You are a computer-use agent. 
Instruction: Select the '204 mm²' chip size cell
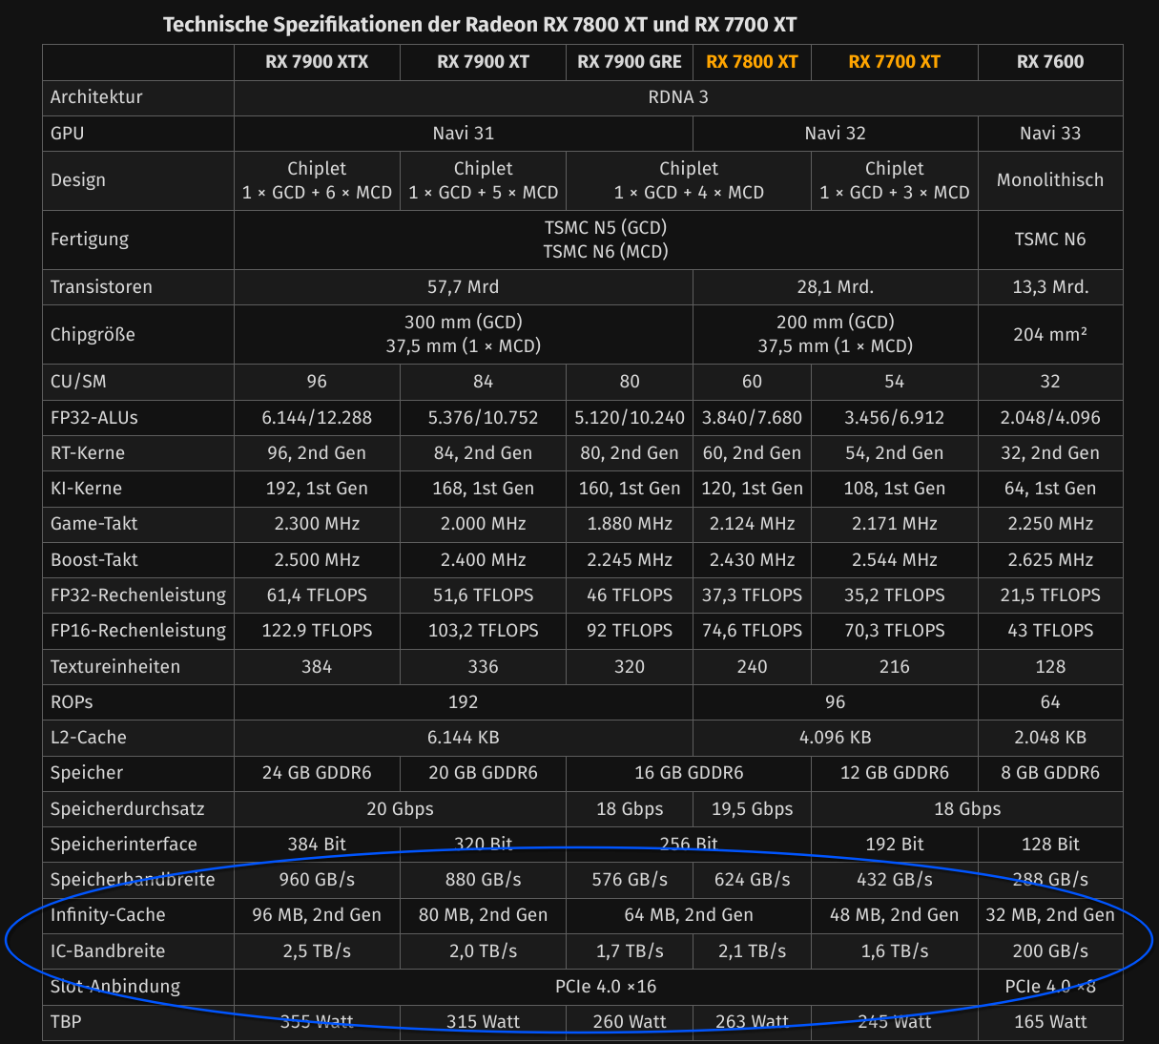click(x=1050, y=335)
